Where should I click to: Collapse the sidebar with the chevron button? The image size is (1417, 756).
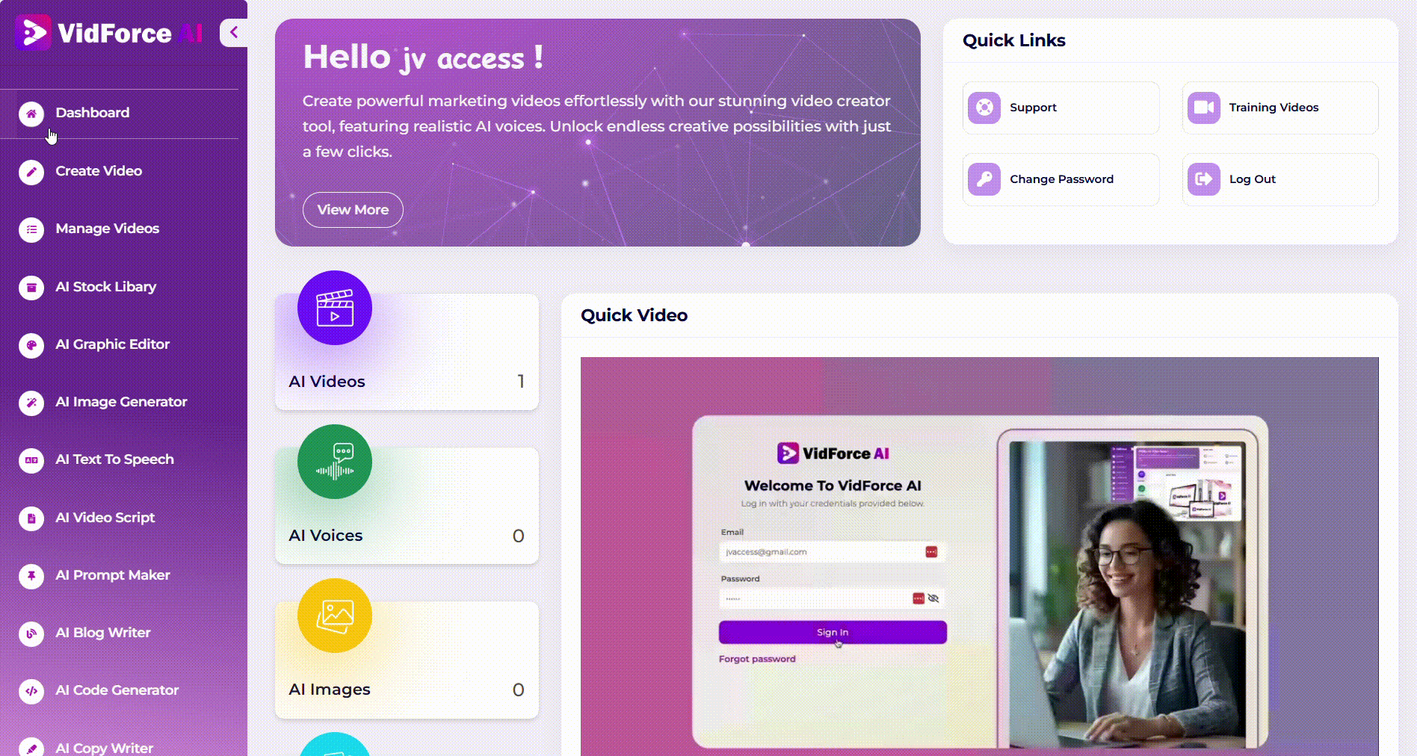click(x=234, y=32)
